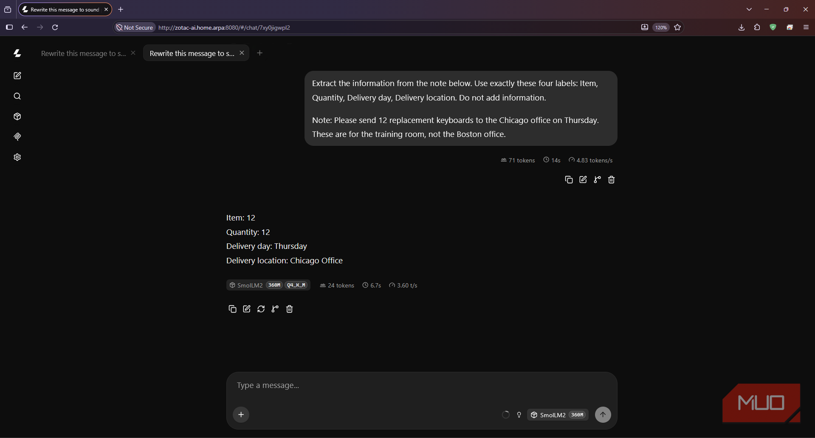Open the browser downloads panel
Image resolution: width=815 pixels, height=438 pixels.
click(742, 27)
